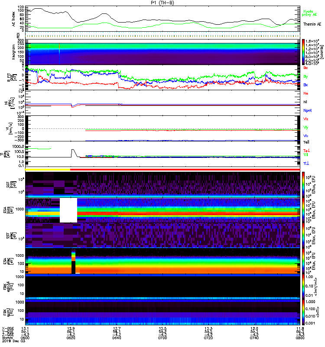The width and height of the screenshot is (325, 347).
Task: Click the date label 2019 Dec 03
Action: (13, 341)
